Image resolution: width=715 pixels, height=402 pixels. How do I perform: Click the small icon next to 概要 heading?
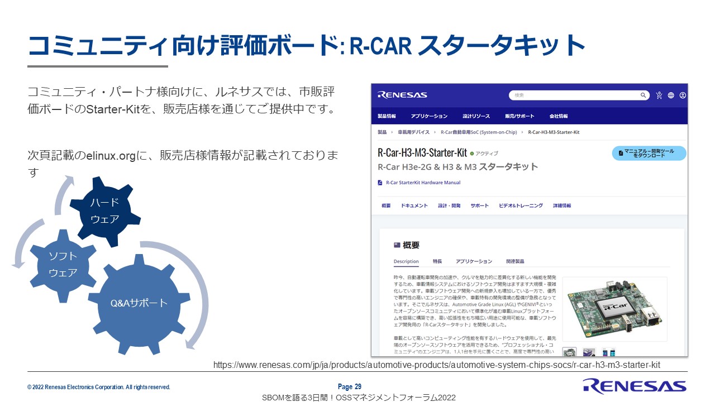point(396,245)
